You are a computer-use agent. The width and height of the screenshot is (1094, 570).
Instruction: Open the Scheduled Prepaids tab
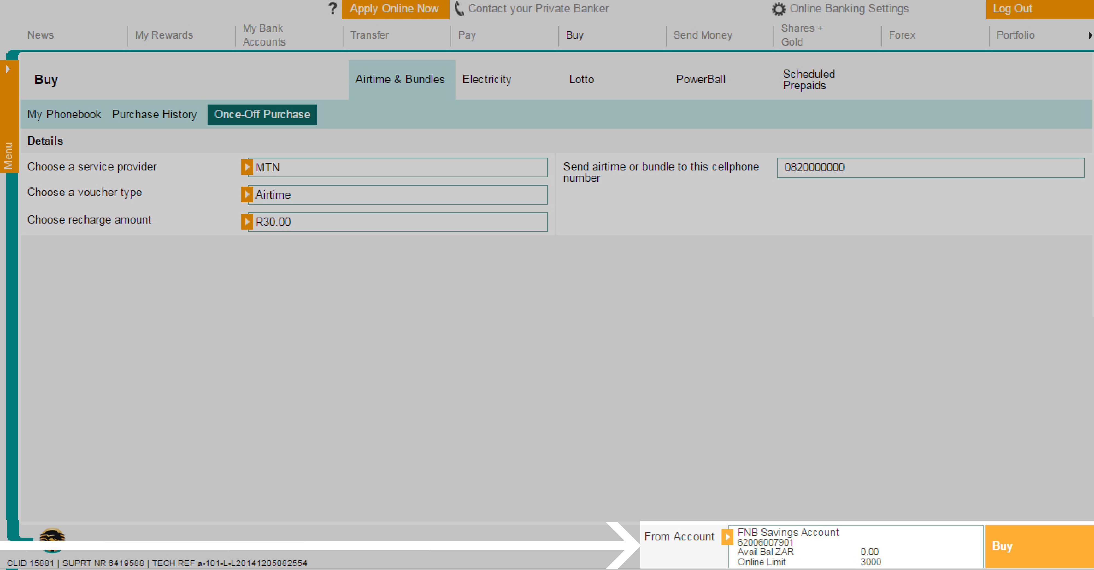(809, 79)
